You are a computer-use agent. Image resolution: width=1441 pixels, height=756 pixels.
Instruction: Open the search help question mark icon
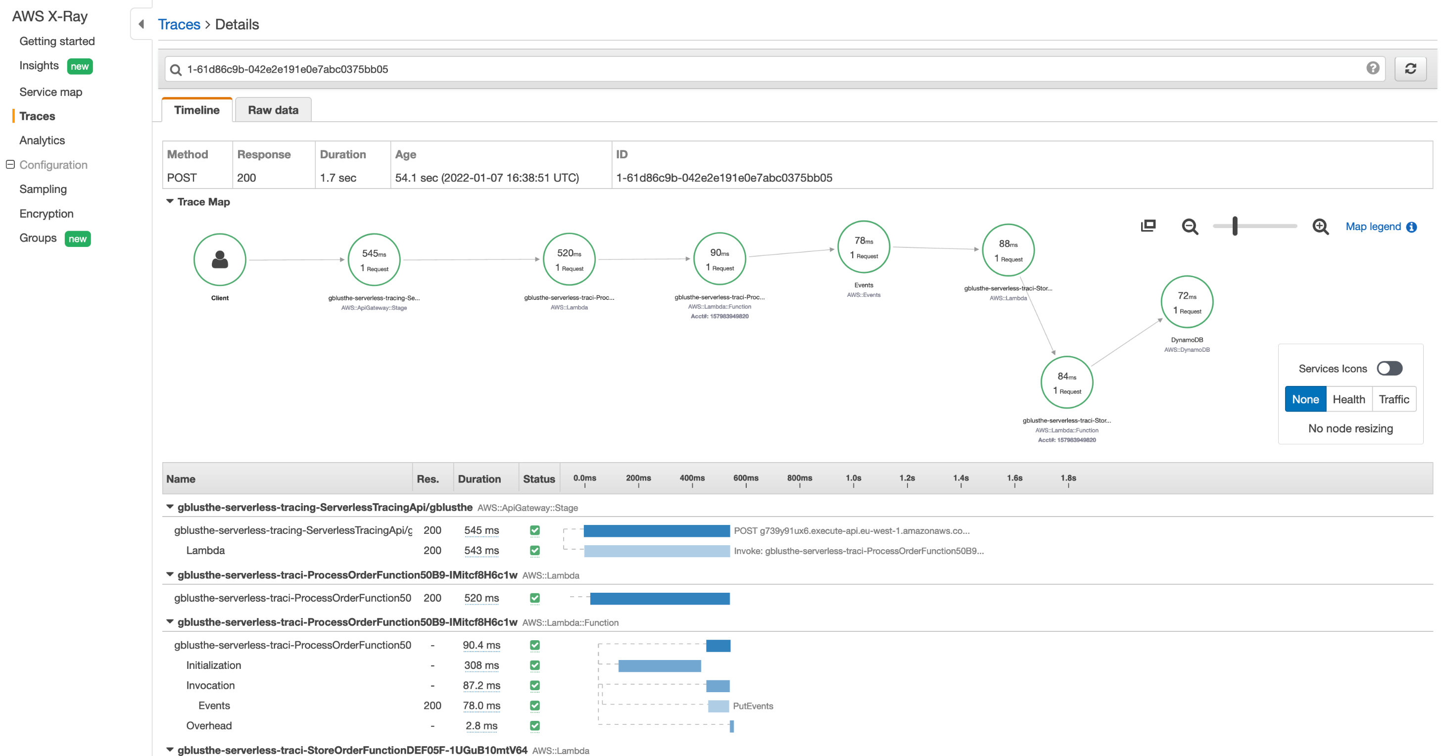[x=1373, y=68]
